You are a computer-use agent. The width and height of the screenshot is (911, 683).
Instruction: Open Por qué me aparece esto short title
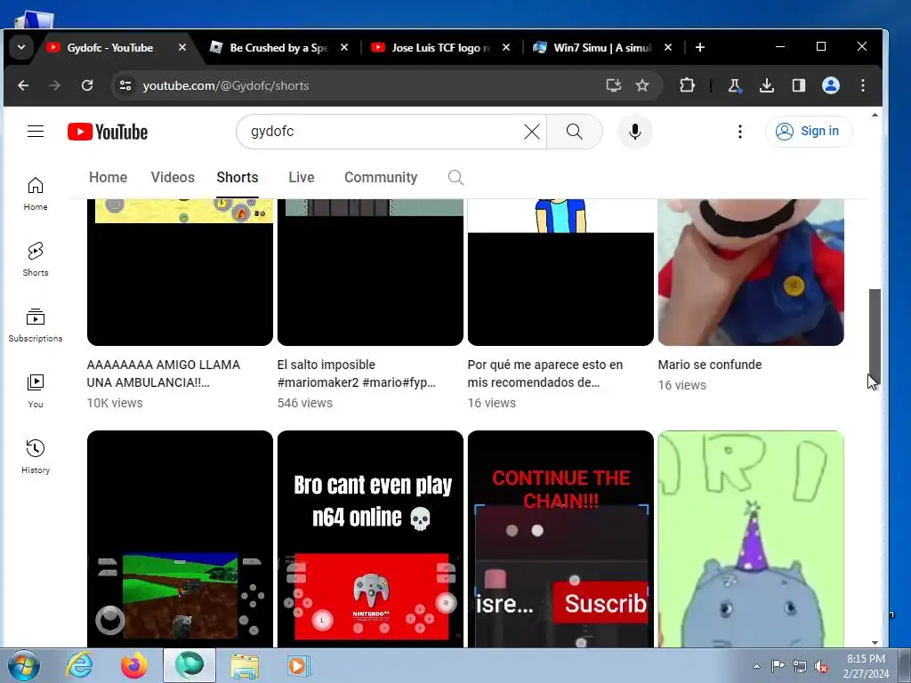[x=545, y=374]
